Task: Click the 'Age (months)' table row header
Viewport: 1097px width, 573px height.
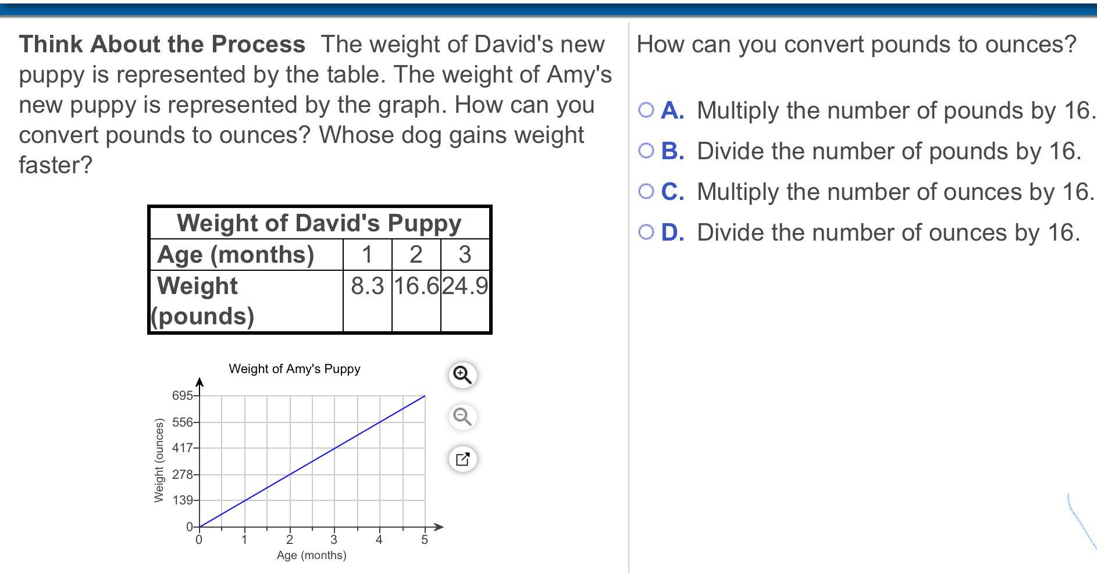Action: 236,255
